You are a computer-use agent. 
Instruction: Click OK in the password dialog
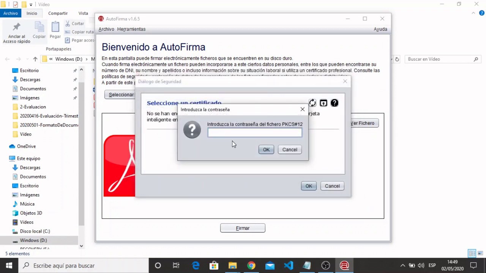point(266,149)
